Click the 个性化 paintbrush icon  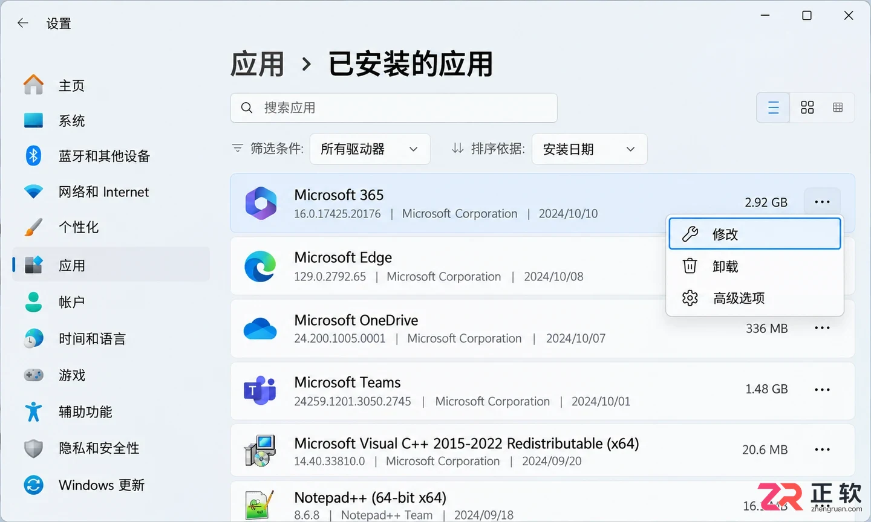(33, 227)
